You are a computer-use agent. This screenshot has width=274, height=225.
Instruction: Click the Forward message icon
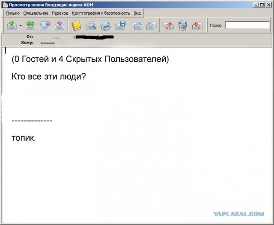pyautogui.click(x=45, y=26)
